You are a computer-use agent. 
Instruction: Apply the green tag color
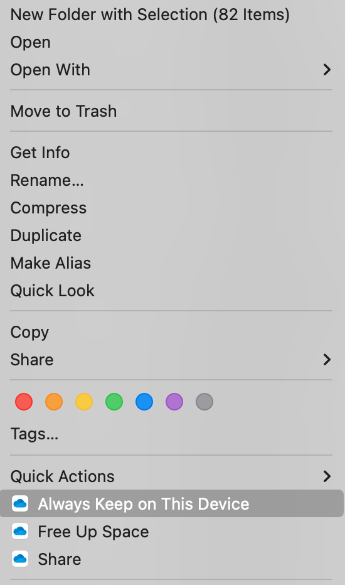point(114,402)
